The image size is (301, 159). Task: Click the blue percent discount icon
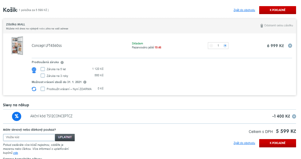click(17, 116)
